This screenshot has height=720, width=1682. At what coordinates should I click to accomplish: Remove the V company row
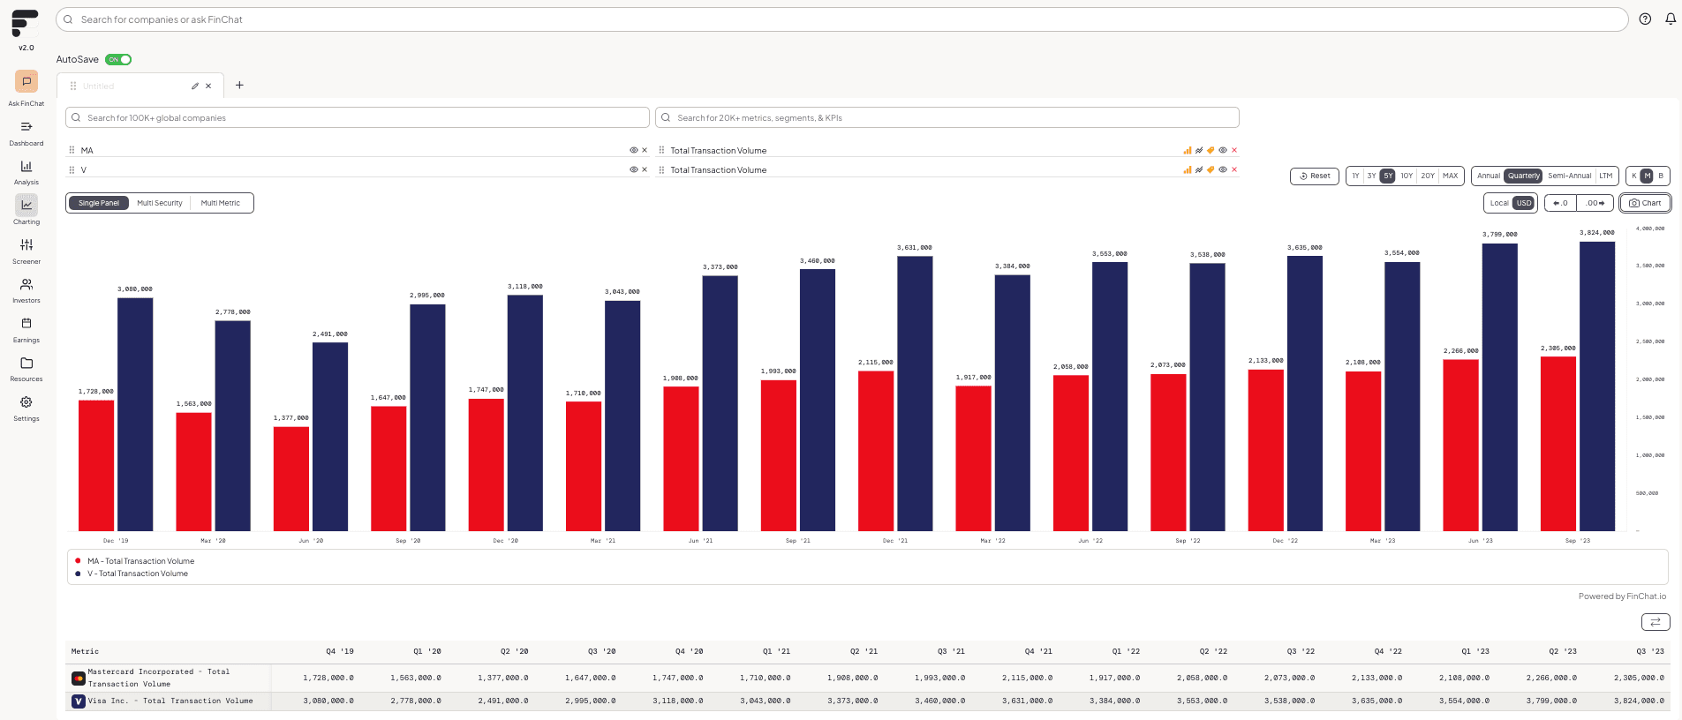click(645, 169)
